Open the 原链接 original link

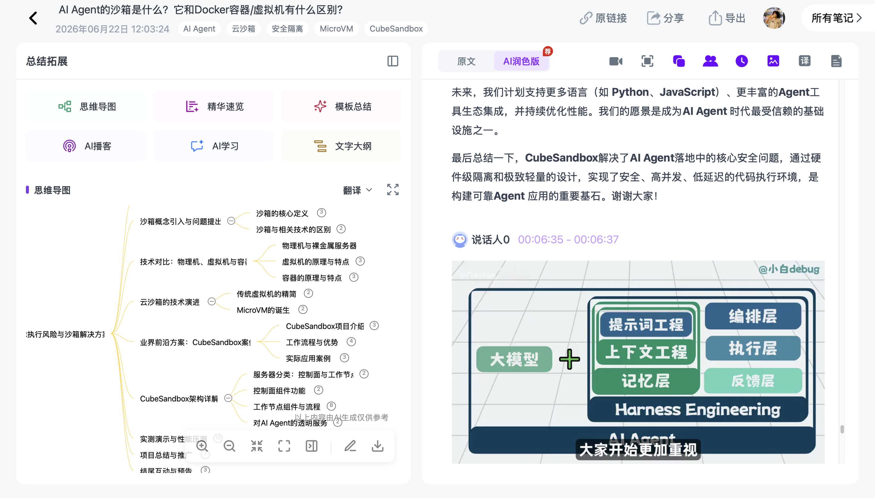click(603, 18)
